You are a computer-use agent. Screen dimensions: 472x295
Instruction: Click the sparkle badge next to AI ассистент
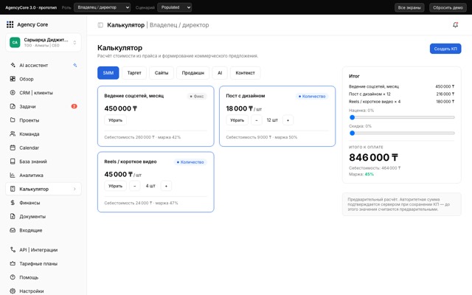point(74,65)
